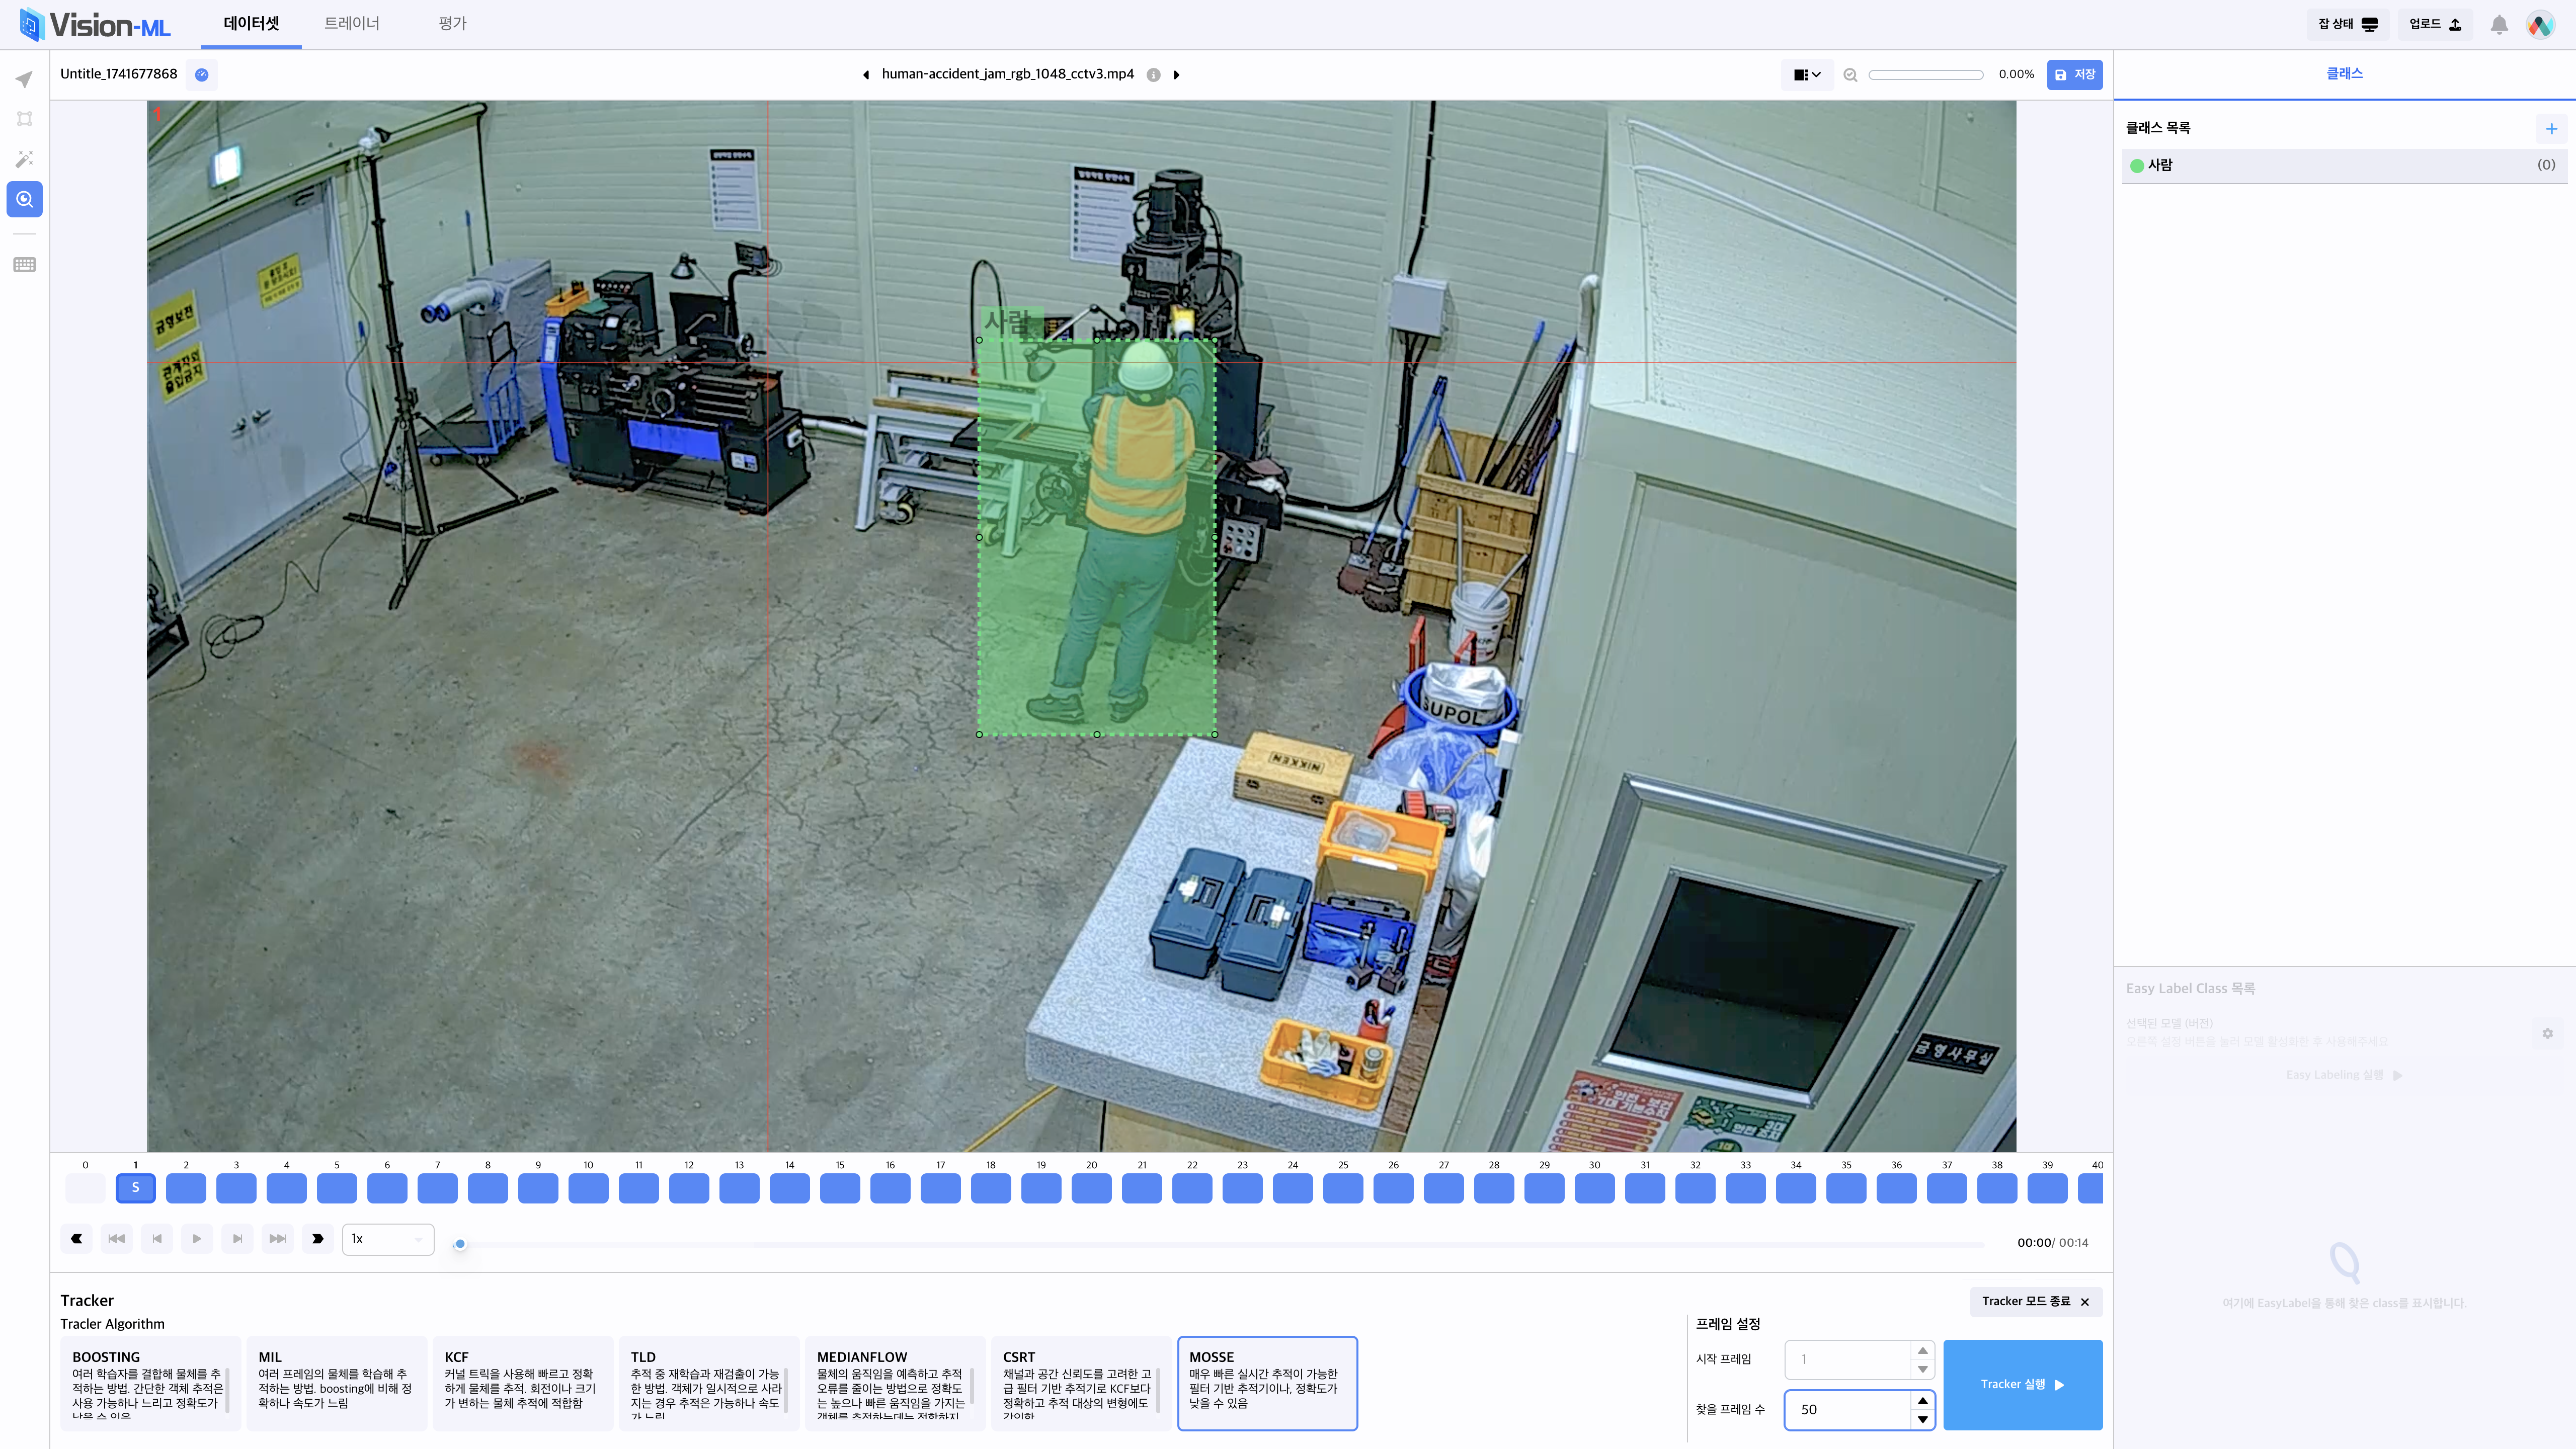Open the 1x playback speed dropdown

pos(388,1239)
